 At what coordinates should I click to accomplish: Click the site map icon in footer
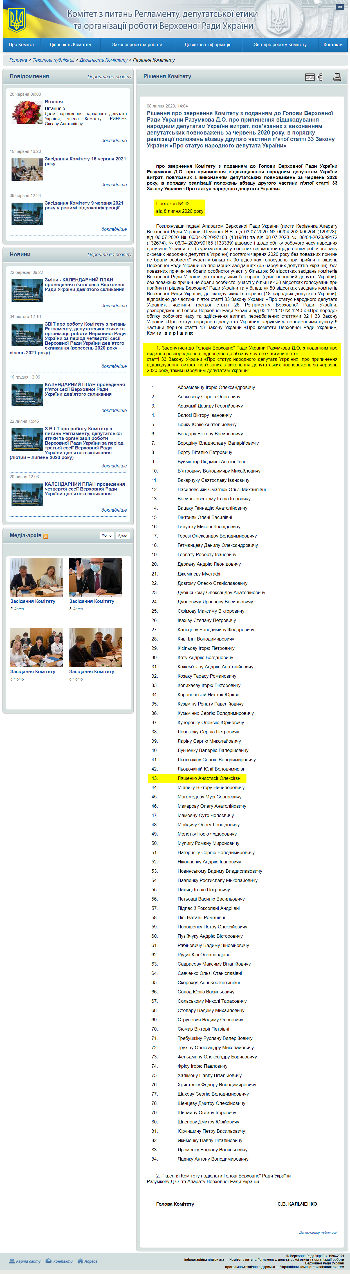(x=12, y=1261)
